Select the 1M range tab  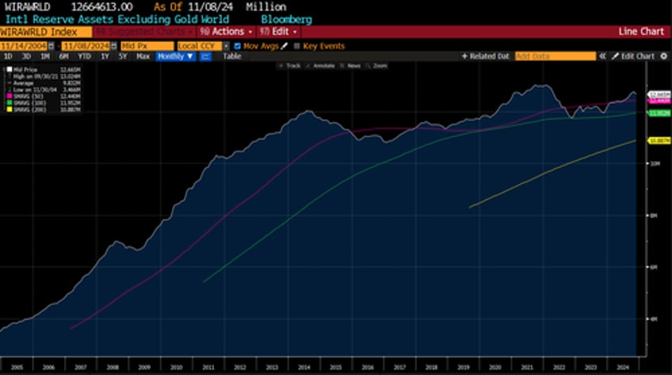[x=45, y=56]
